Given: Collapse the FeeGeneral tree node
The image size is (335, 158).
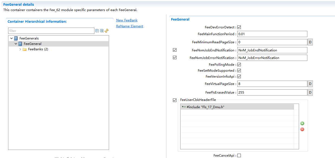Looking at the screenshot, I should 16,44.
